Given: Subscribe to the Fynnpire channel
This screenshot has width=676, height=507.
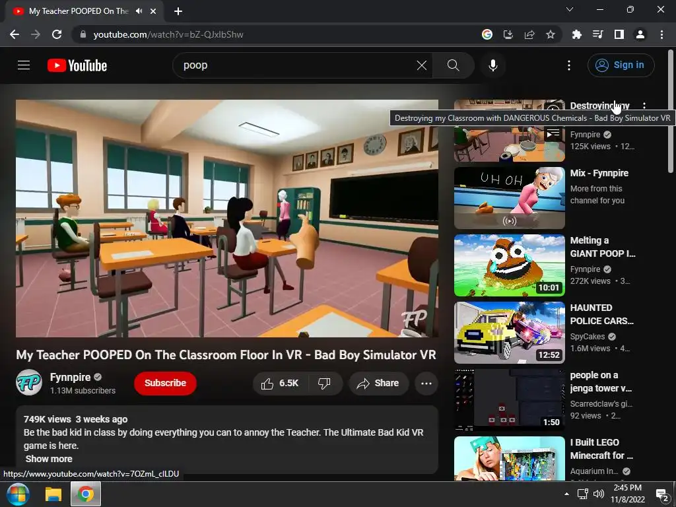Looking at the screenshot, I should click(165, 384).
